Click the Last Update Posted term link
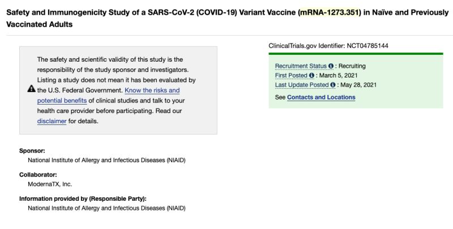 pos(302,85)
